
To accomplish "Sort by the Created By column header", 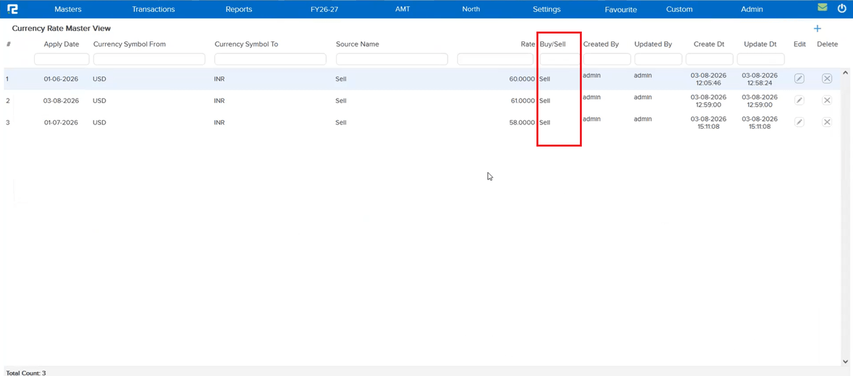I will pos(601,44).
